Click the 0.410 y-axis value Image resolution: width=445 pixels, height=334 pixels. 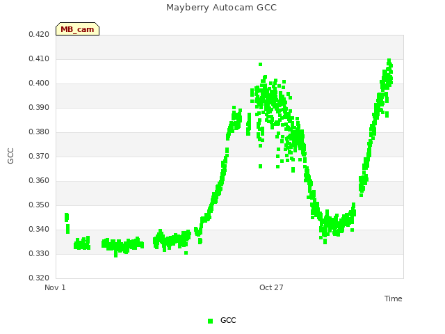point(39,58)
